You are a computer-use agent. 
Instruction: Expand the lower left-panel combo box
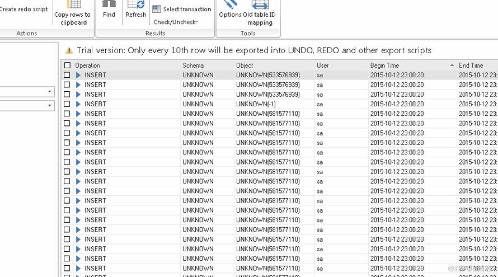click(x=50, y=105)
